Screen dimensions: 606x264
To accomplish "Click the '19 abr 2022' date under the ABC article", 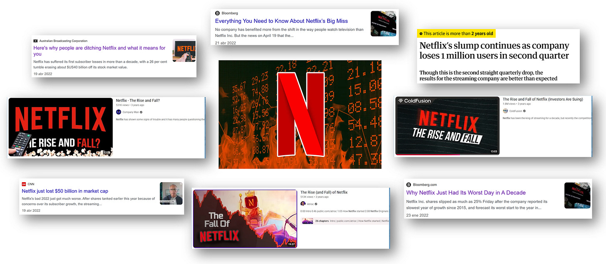I will [44, 73].
